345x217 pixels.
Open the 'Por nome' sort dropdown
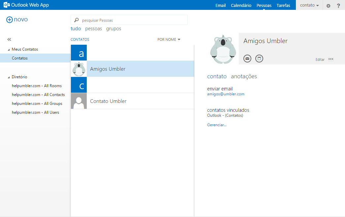point(169,39)
